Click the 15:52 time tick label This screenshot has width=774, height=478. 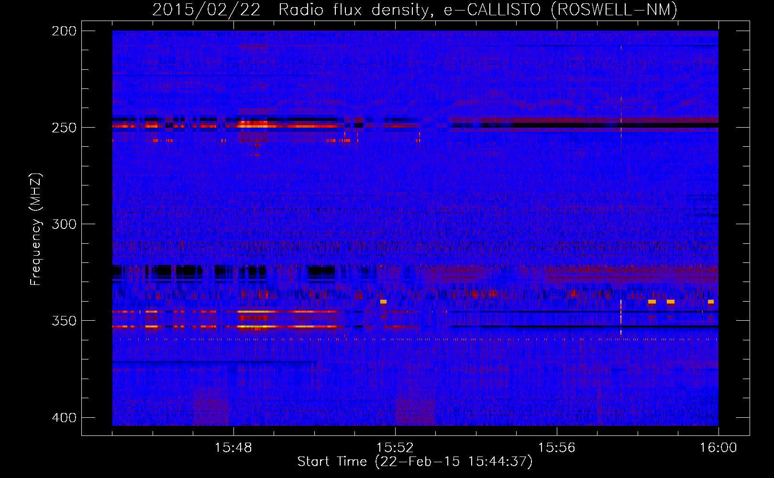pos(395,448)
